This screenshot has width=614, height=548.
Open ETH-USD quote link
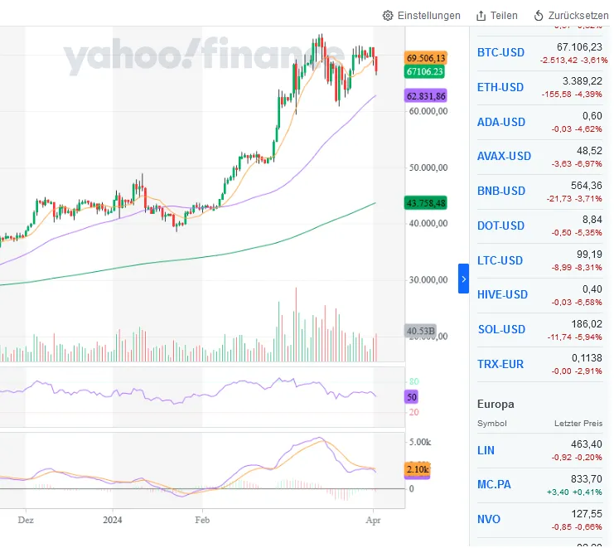pos(500,87)
